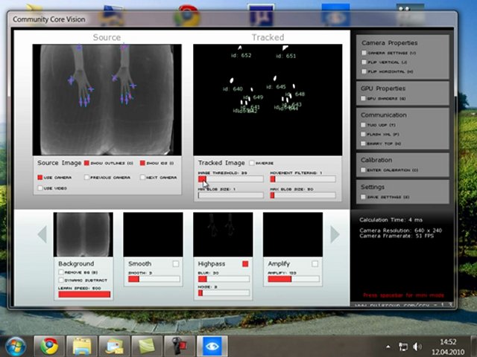Go to next filter panels with right arrow

pos(335,234)
